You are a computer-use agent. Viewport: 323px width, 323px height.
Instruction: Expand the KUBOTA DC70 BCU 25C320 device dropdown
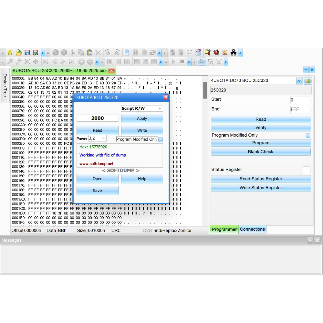tap(299, 81)
